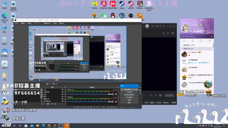Open dropdown arrow on 停止推流 button
The image size is (228, 128).
click(137, 90)
